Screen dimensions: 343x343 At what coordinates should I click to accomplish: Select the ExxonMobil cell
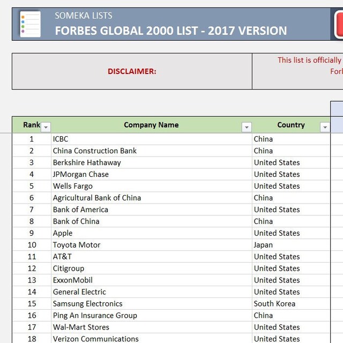[x=151, y=280]
